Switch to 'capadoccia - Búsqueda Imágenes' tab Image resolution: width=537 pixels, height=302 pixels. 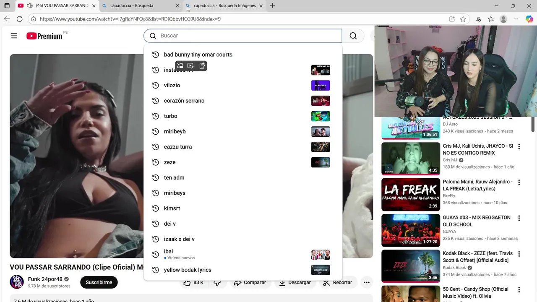(224, 6)
